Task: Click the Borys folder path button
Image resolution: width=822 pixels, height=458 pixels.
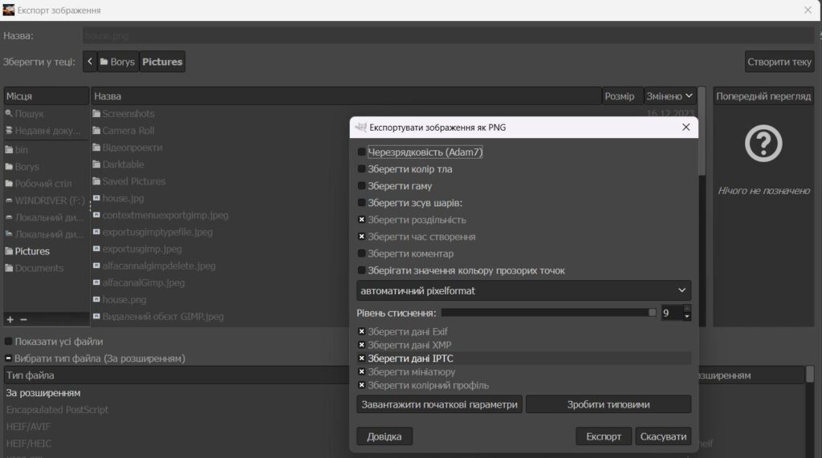Action: [x=118, y=61]
